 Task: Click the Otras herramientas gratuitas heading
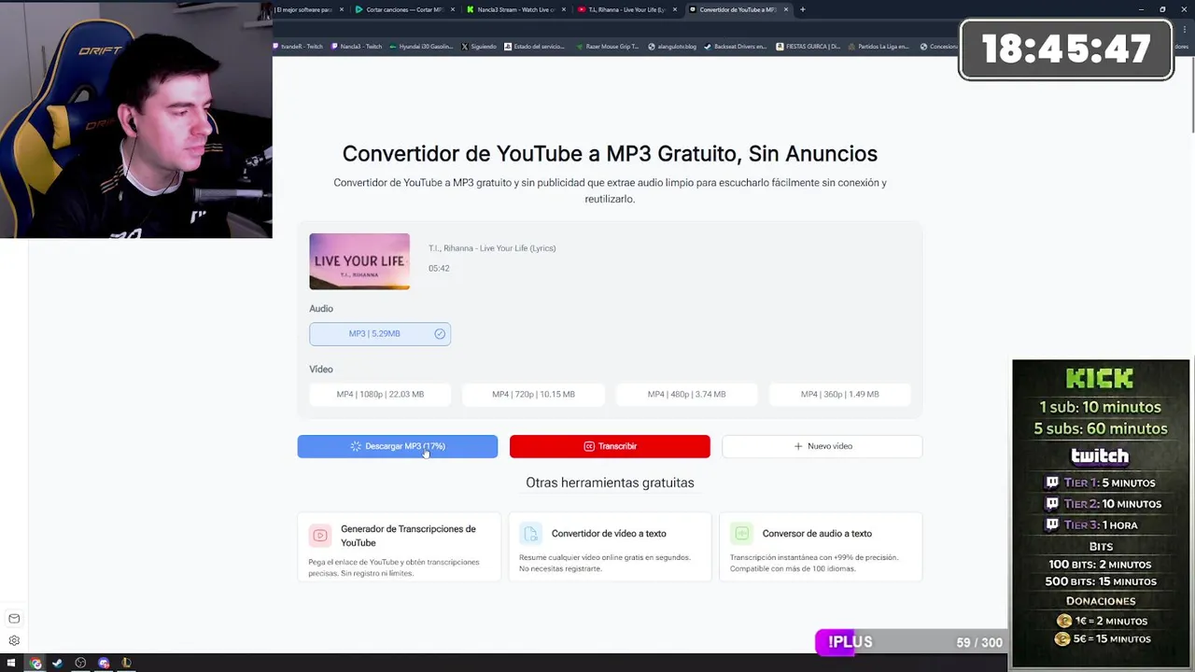[610, 483]
